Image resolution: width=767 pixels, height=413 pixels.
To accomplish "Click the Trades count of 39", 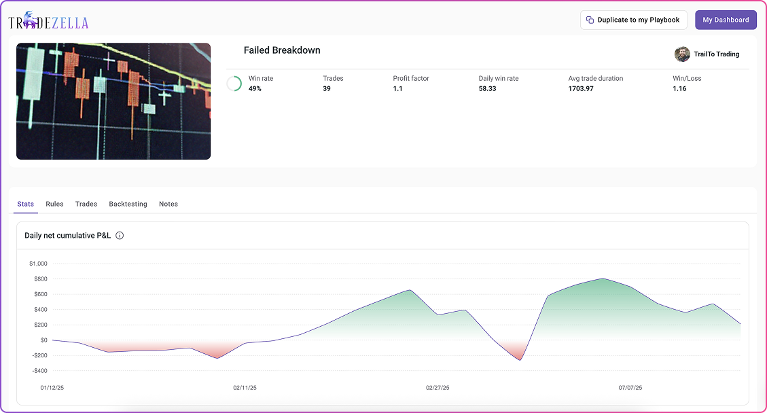I will point(327,89).
